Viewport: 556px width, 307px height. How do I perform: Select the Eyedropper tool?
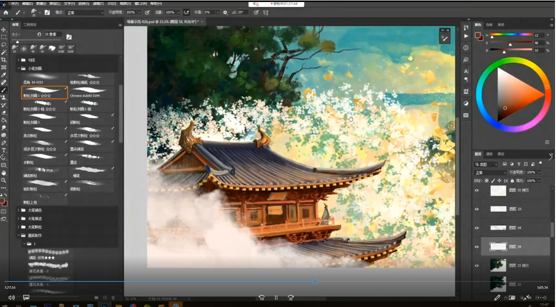(x=4, y=75)
